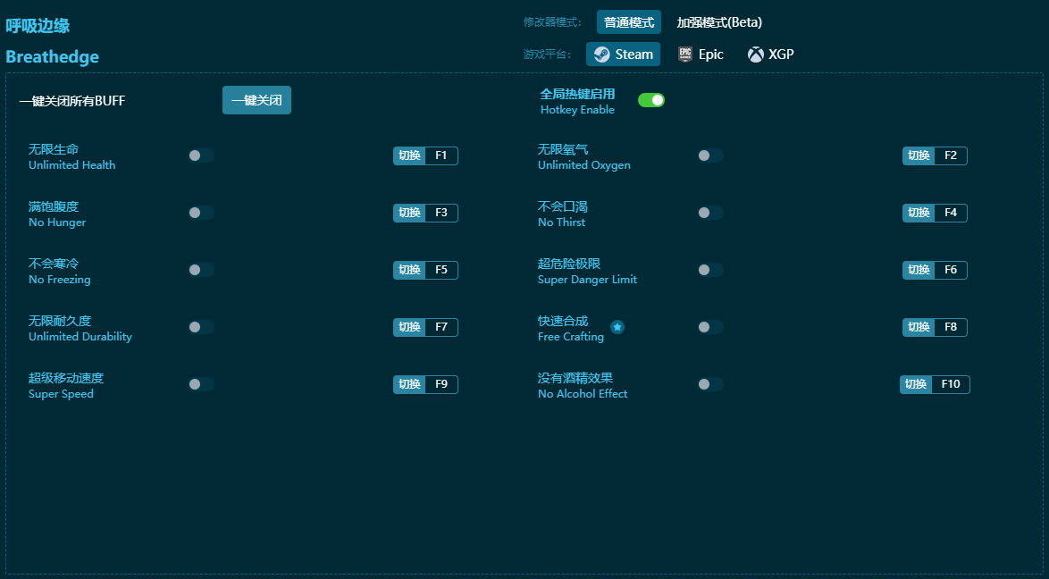The image size is (1049, 579).
Task: Enable the Free Crafting toggle
Action: tap(710, 327)
